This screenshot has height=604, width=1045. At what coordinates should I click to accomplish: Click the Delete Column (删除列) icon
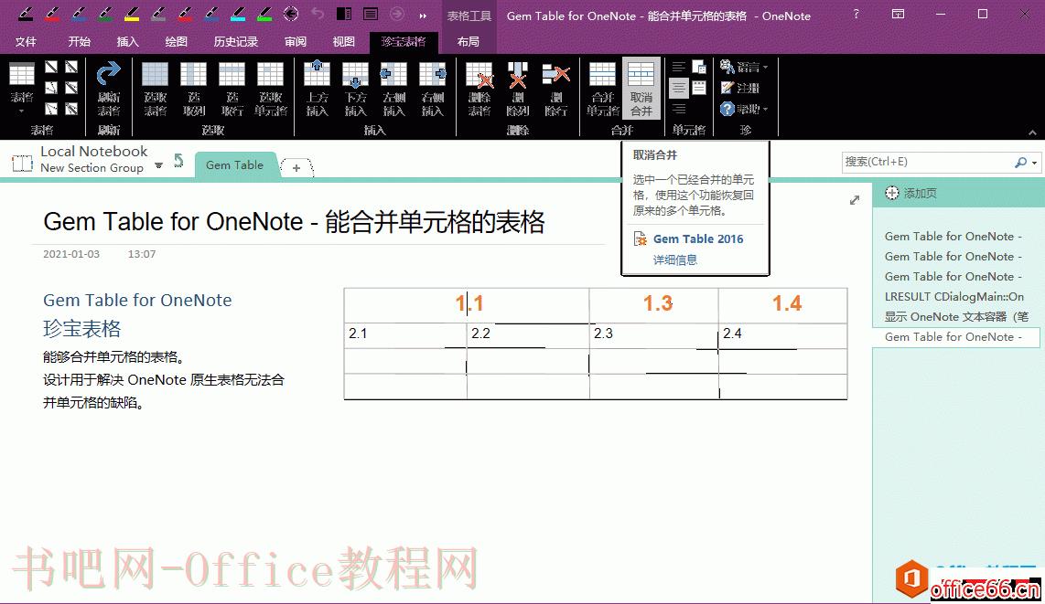[x=518, y=88]
